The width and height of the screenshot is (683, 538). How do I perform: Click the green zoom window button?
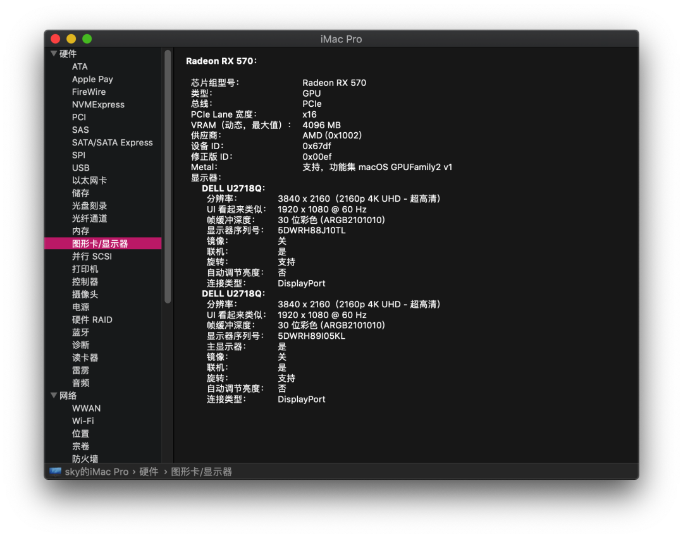(87, 39)
